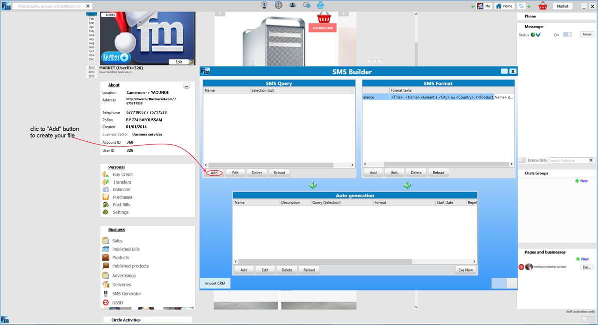Clear the top search box with X
Viewport: 598px width, 325px height.
click(x=88, y=6)
